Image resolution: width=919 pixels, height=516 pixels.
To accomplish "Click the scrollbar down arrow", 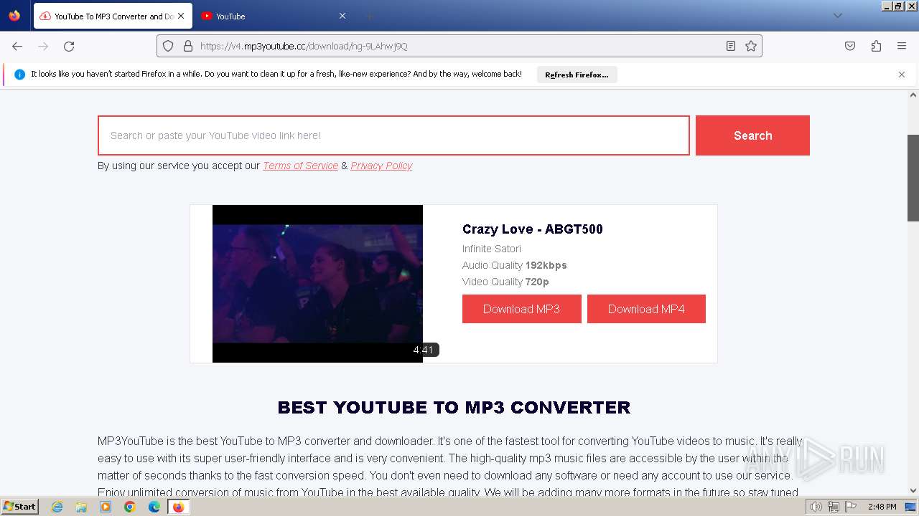I will point(913,491).
